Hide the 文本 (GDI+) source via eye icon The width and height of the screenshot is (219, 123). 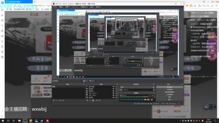(x=113, y=95)
